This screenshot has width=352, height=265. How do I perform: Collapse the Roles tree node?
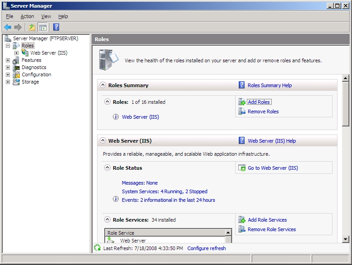click(8, 46)
